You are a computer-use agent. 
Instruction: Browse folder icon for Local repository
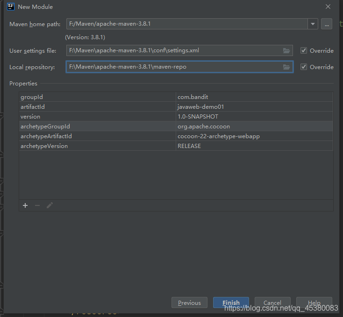tap(286, 67)
